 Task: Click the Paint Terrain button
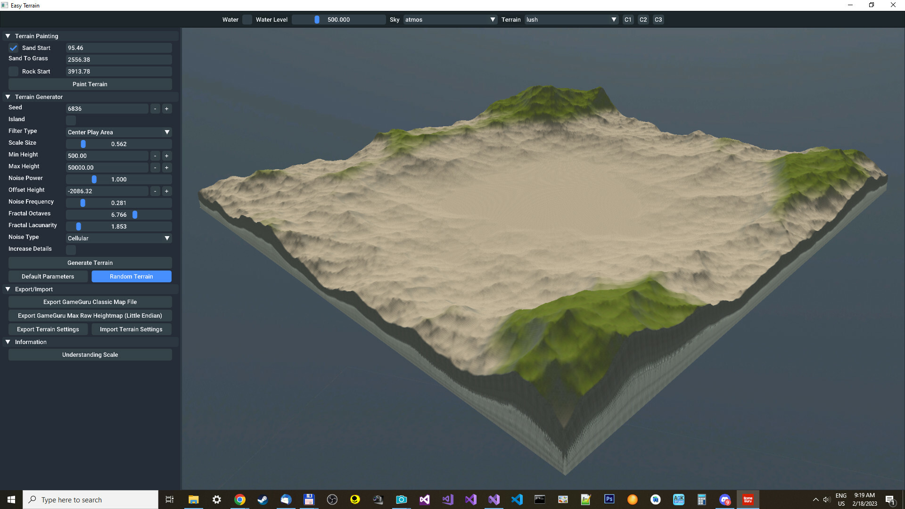(90, 84)
